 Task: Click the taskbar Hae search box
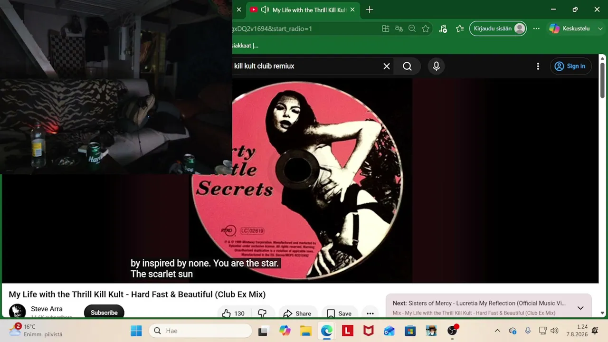click(x=200, y=331)
